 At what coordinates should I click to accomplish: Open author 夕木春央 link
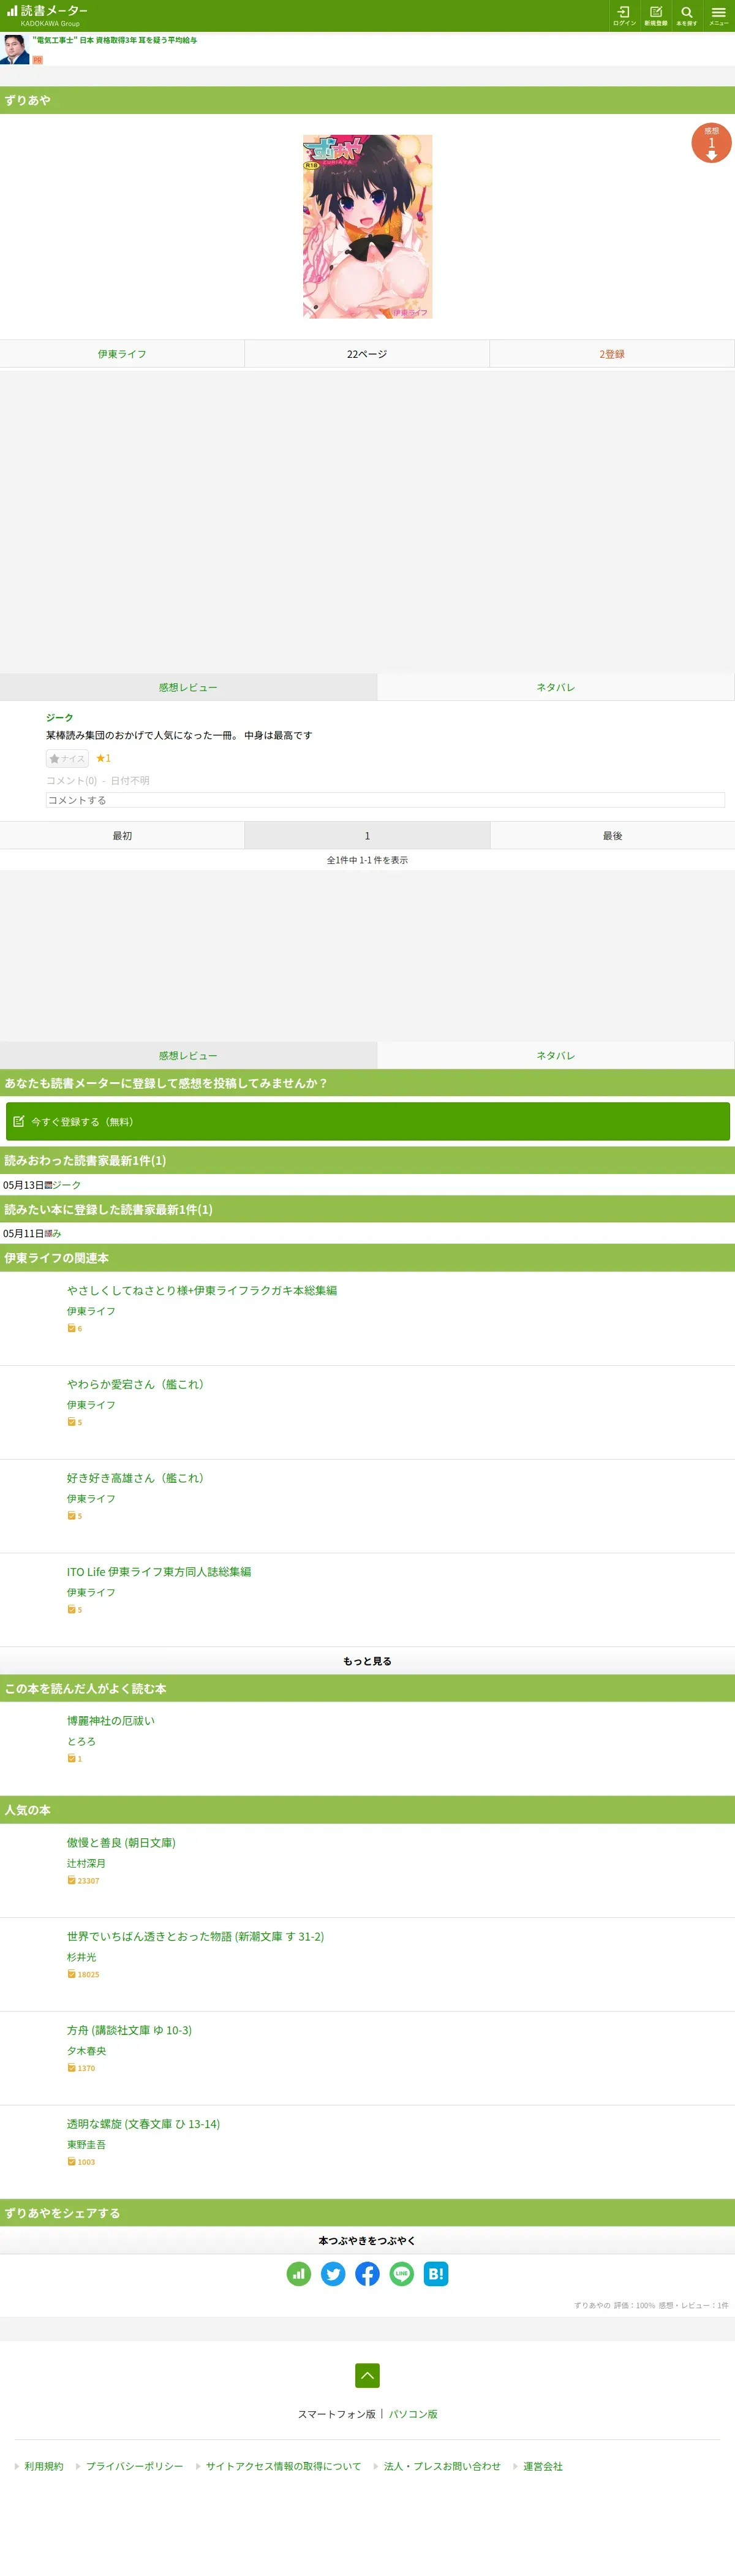coord(86,2051)
